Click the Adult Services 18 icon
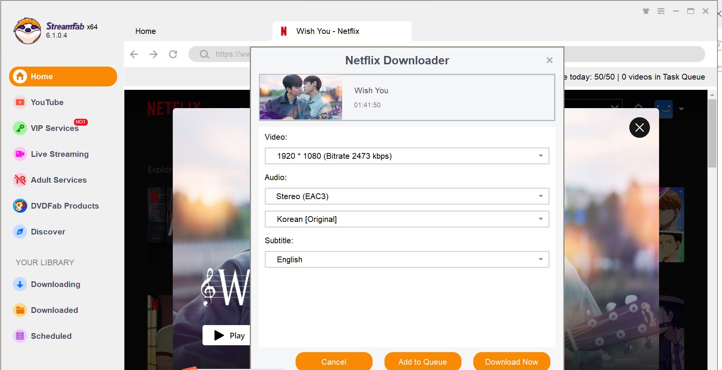 click(x=20, y=180)
